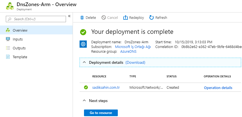
Task: Click the (Download) deployment details link
Action: (135, 62)
